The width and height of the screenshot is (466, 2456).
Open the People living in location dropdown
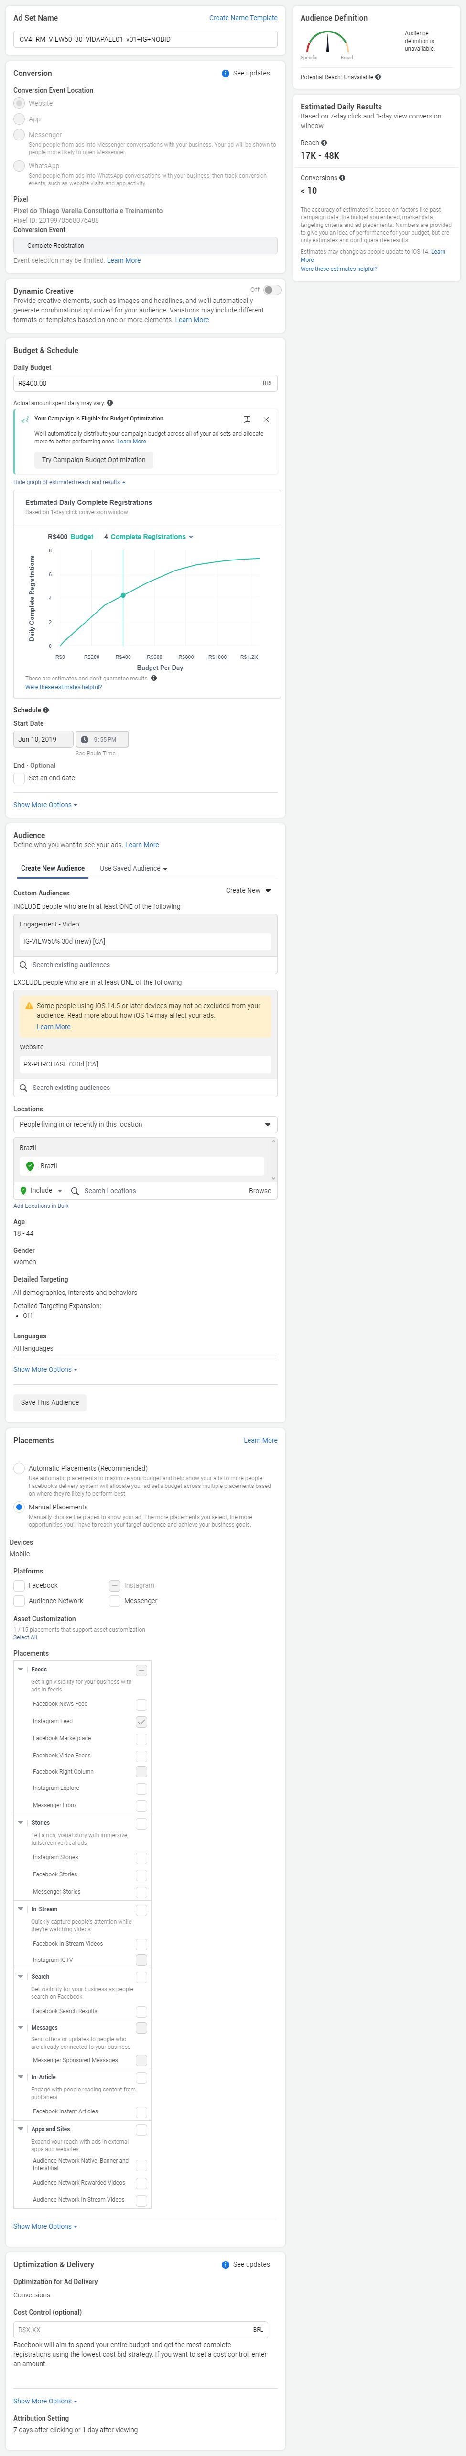tap(145, 1125)
